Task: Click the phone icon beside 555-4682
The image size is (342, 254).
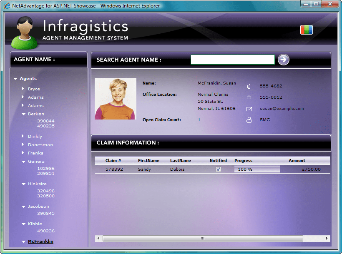Action: click(249, 86)
